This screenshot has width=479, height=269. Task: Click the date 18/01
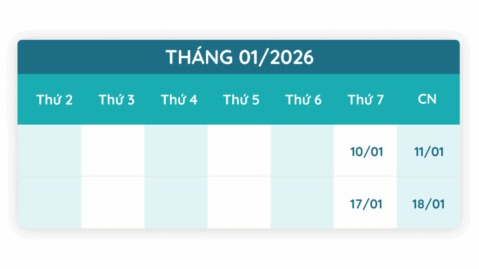click(x=428, y=204)
